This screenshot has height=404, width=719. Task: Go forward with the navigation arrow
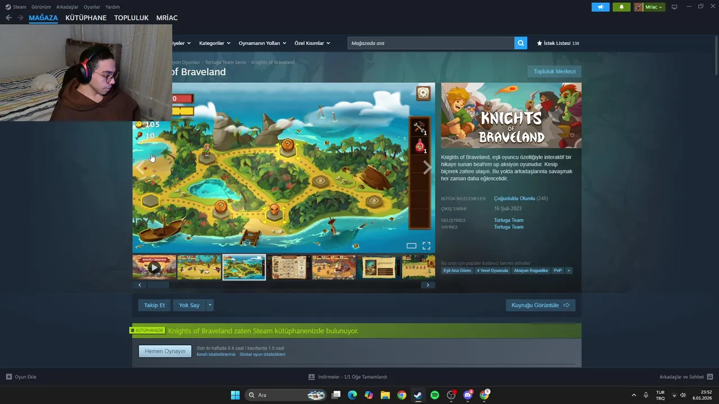pos(20,18)
